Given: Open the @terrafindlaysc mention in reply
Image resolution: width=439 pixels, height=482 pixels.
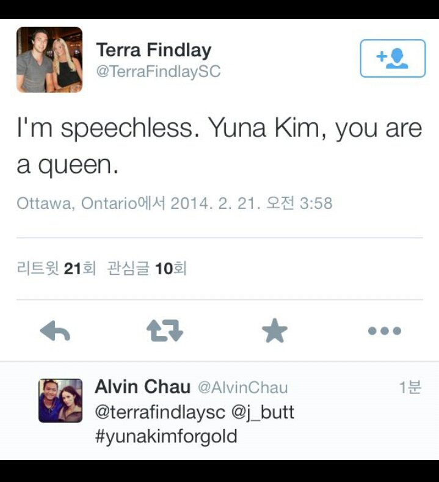Looking at the screenshot, I should (160, 412).
